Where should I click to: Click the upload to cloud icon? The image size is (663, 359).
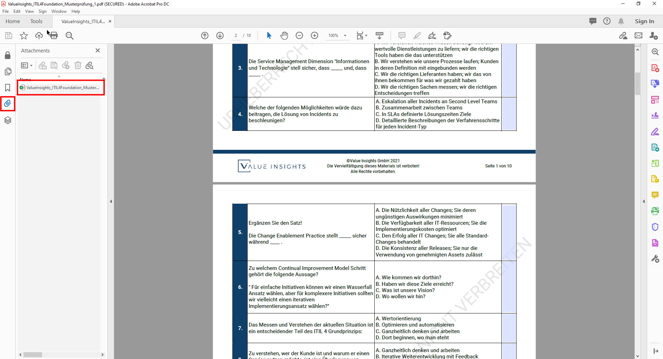[39, 36]
